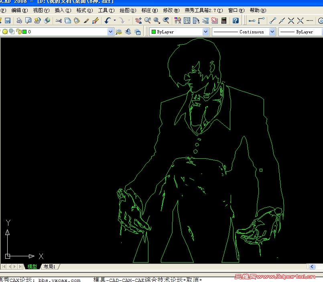The width and height of the screenshot is (323, 282).
Task: Cut selection with the scissors icon
Action: pyautogui.click(x=59, y=20)
